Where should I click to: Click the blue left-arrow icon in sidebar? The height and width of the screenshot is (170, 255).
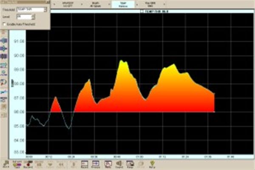coord(5,41)
